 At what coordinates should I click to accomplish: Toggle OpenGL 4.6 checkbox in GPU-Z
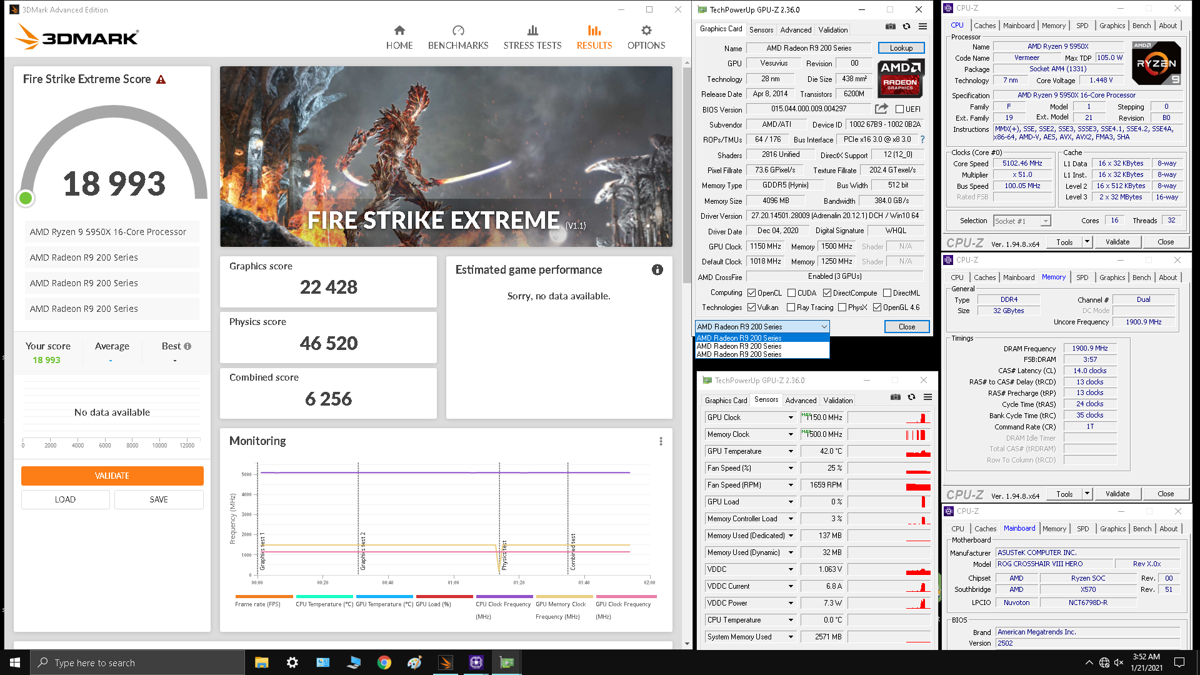pyautogui.click(x=877, y=307)
